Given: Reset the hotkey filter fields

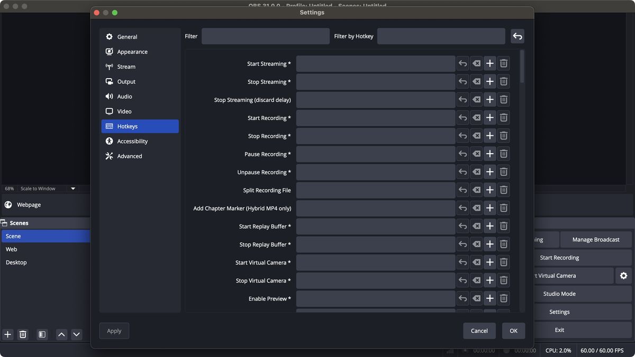Looking at the screenshot, I should click(x=517, y=36).
